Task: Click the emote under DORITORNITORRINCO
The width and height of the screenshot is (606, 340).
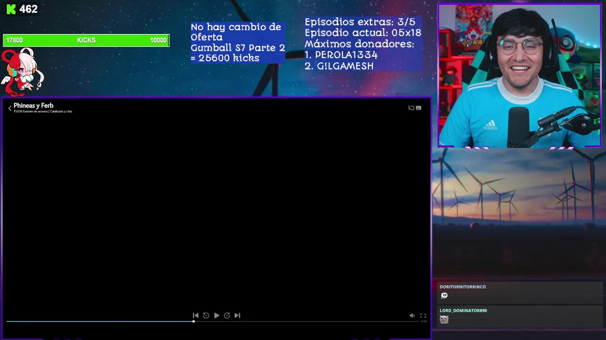Action: point(444,296)
